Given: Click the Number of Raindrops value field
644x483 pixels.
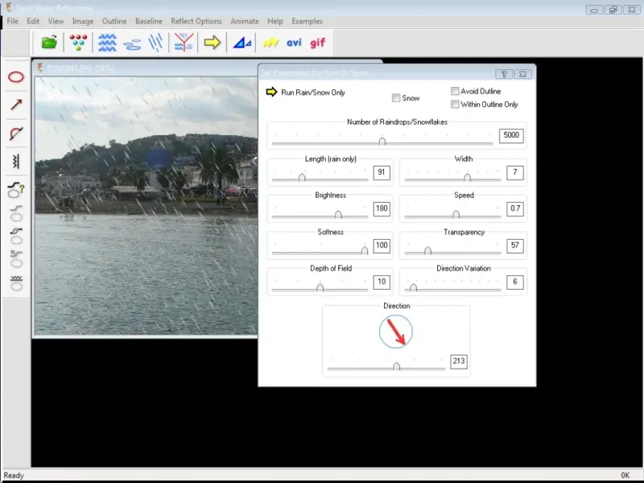Looking at the screenshot, I should tap(510, 136).
